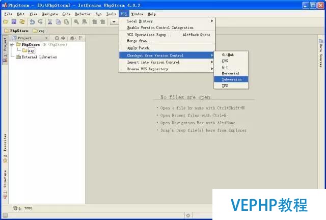
Task: Expand Browse VCS Repository submenu
Action: (x=167, y=69)
